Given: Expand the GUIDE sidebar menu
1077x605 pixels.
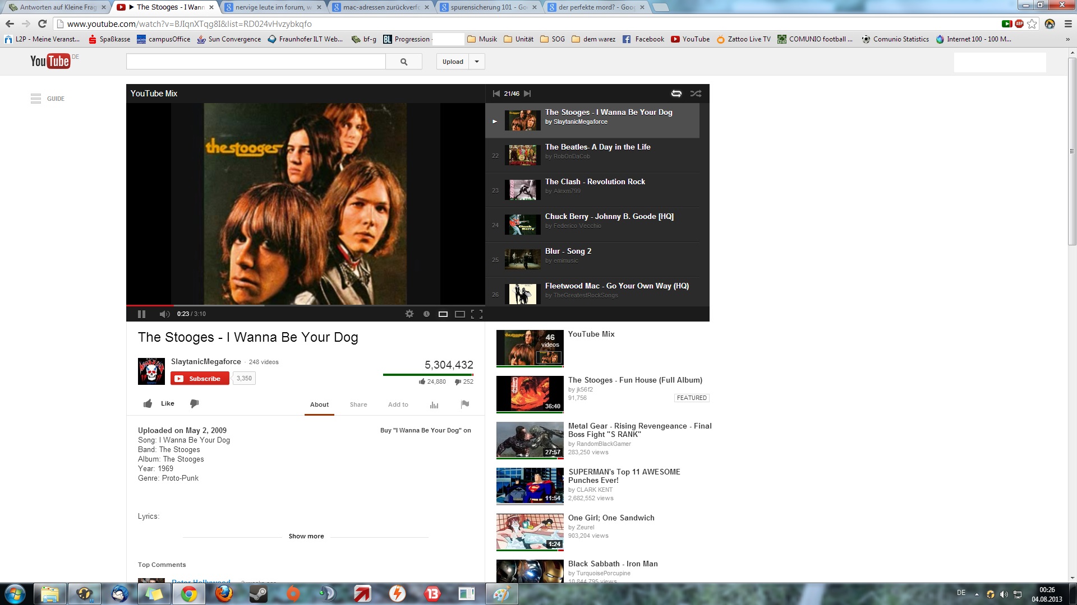Looking at the screenshot, I should (x=48, y=99).
